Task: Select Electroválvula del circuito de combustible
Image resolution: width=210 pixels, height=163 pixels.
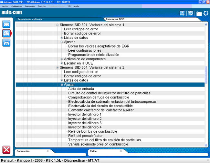Action: point(100,106)
